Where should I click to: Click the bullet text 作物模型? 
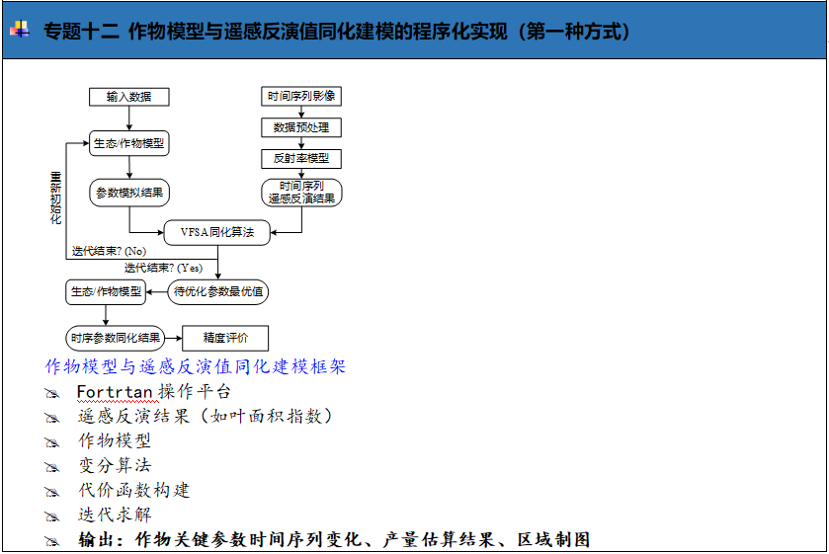[115, 440]
